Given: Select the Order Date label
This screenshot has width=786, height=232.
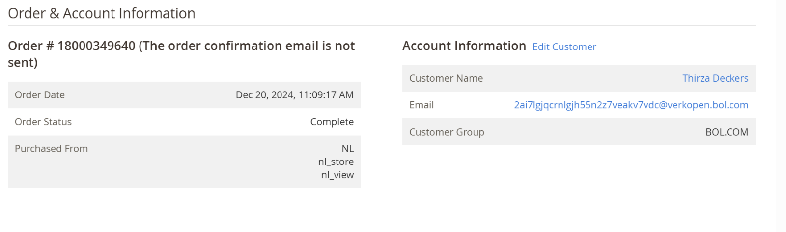Looking at the screenshot, I should coord(40,95).
